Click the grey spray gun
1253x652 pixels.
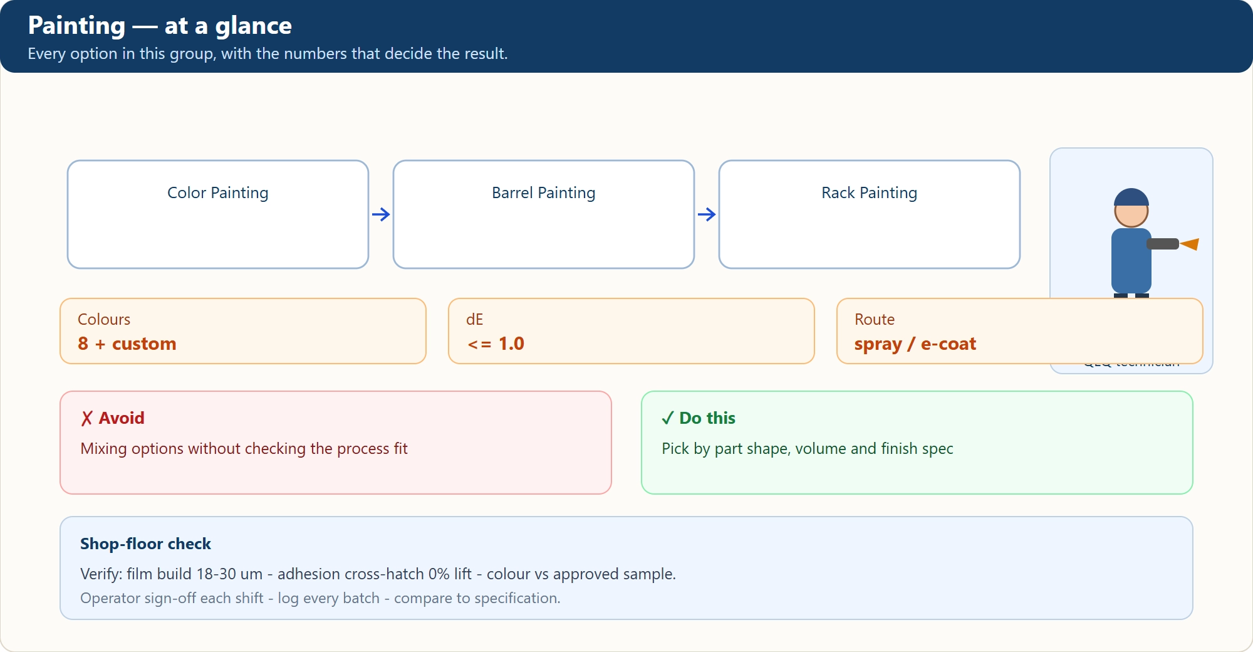[x=1163, y=244]
